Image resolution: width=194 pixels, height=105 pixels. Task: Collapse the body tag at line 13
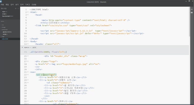pos(28,41)
